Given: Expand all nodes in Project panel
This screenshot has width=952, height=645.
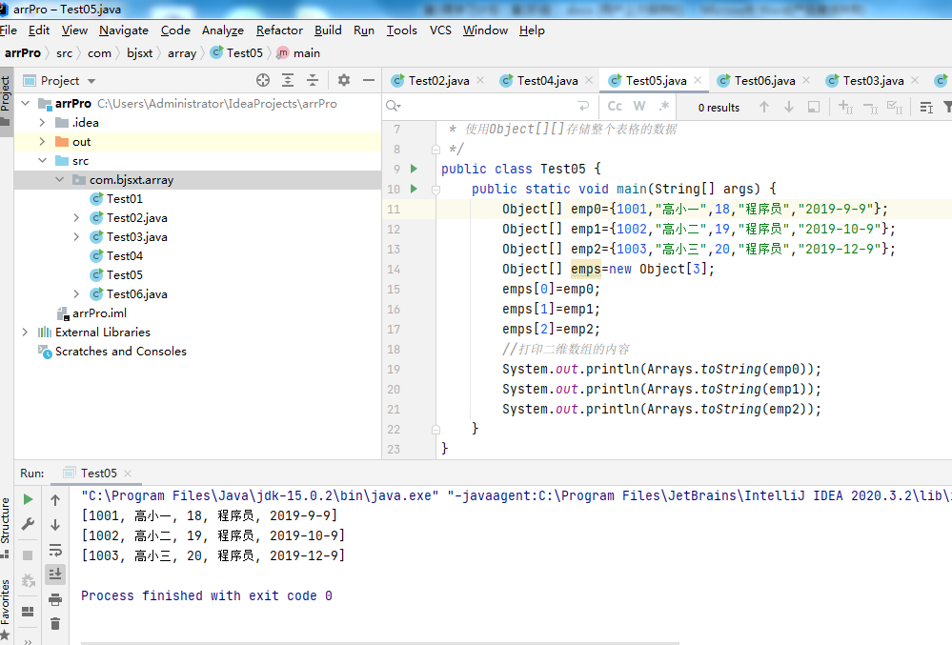Looking at the screenshot, I should pos(288,80).
